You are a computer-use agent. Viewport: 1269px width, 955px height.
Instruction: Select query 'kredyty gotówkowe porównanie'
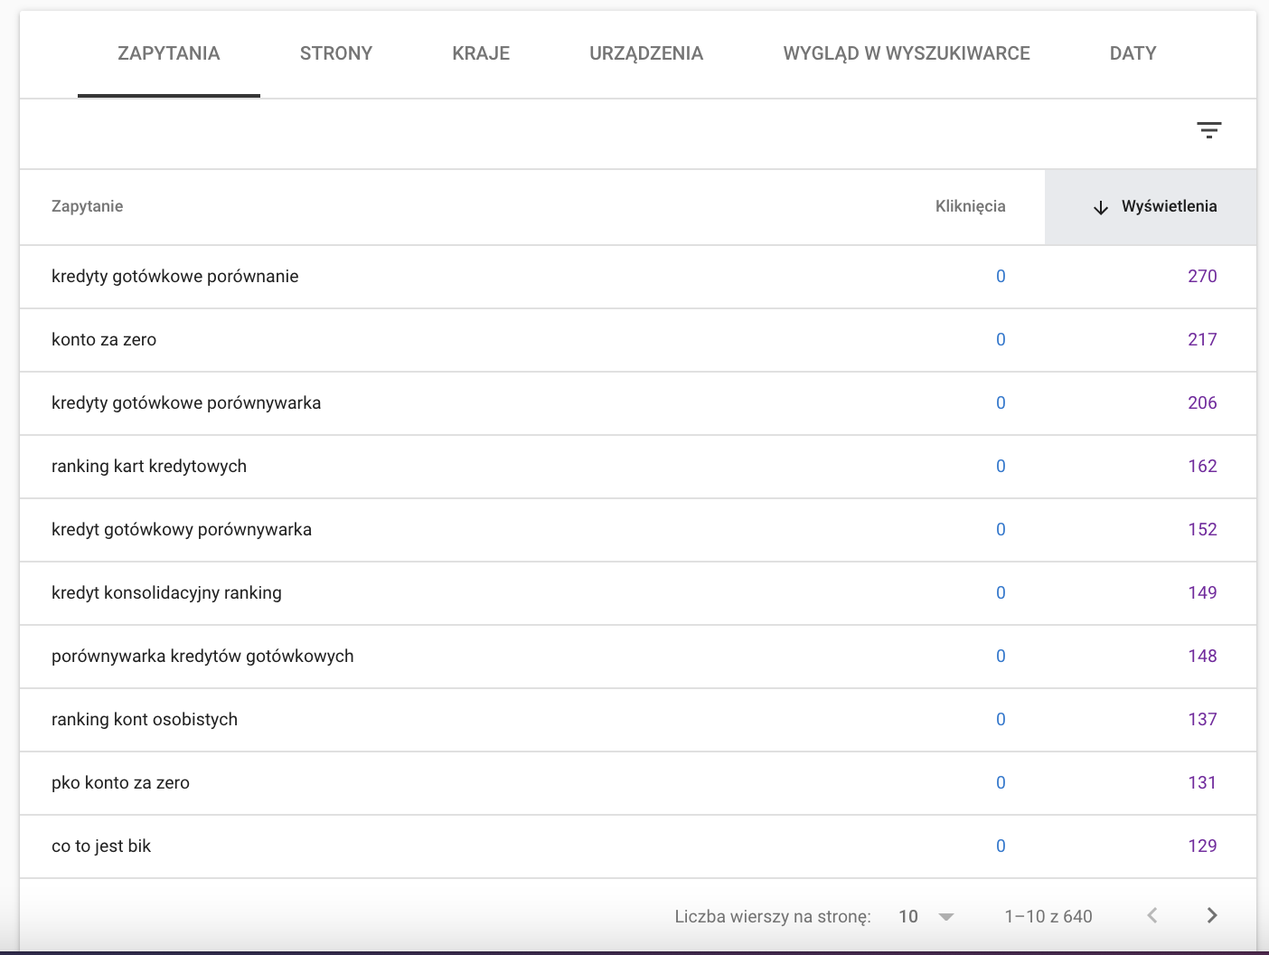click(174, 276)
